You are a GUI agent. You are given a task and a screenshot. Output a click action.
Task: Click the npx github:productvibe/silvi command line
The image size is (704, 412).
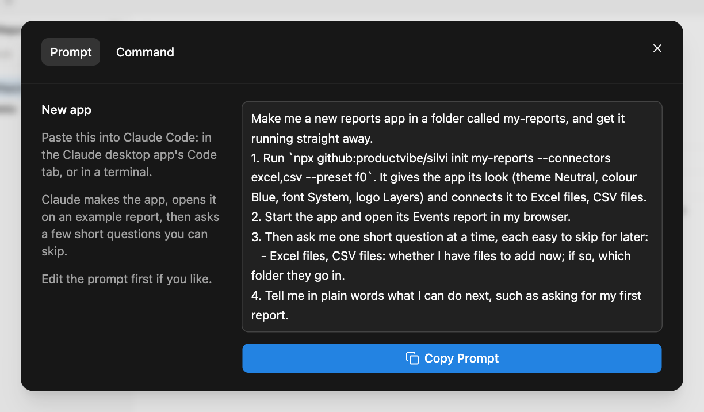(449, 177)
